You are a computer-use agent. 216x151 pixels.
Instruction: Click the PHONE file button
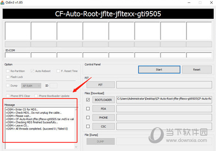pos(103,117)
